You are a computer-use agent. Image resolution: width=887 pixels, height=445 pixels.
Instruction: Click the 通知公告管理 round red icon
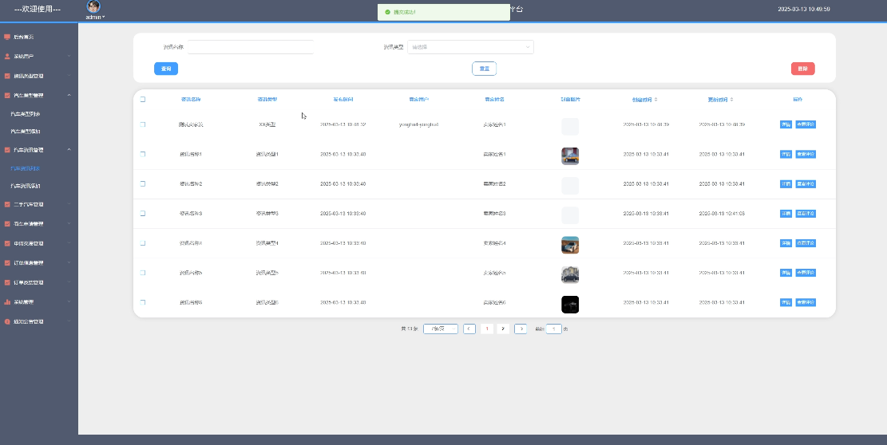7,321
